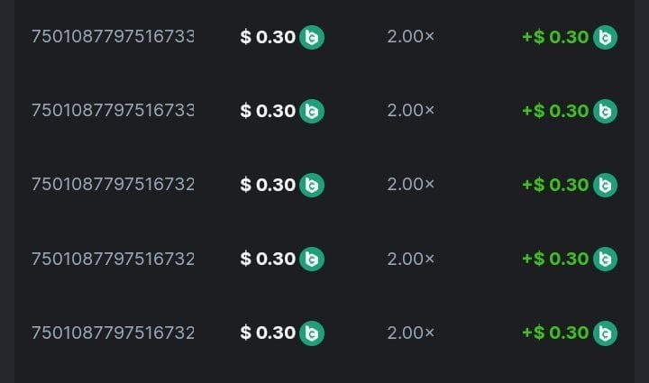649x383 pixels.
Task: Select the 2.00× multiplier in the third row
Action: (410, 185)
